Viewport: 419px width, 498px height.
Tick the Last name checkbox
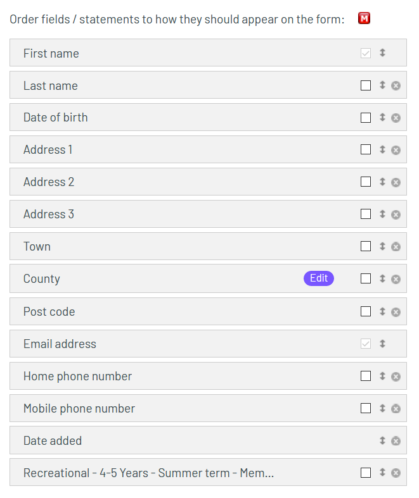pyautogui.click(x=366, y=85)
